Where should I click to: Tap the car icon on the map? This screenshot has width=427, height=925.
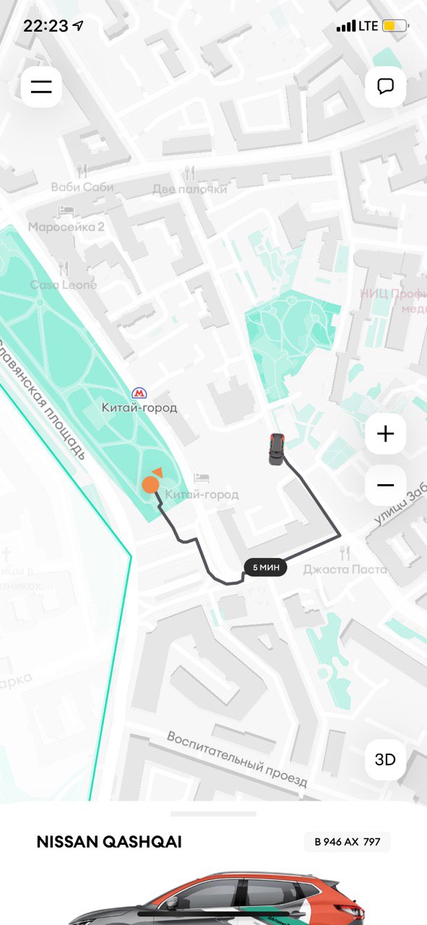[x=276, y=449]
